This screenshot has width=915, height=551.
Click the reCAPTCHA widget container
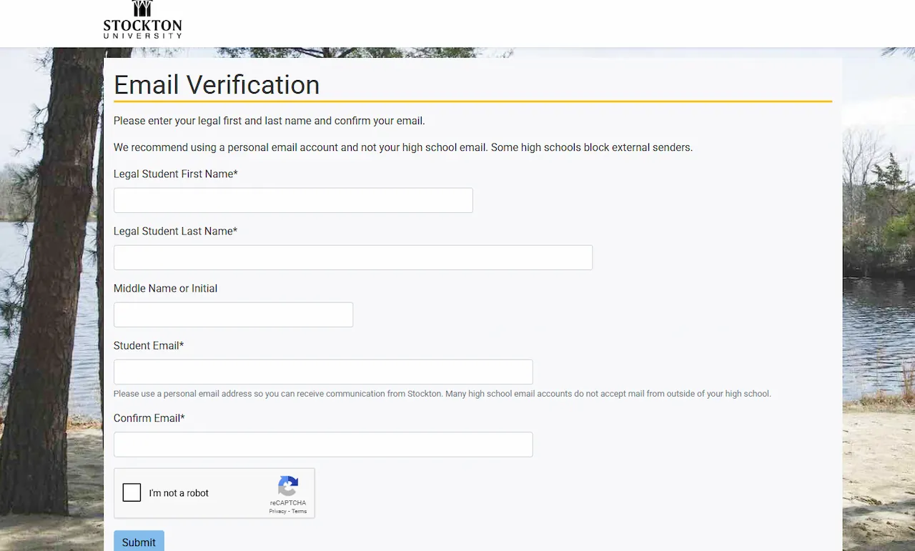214,493
